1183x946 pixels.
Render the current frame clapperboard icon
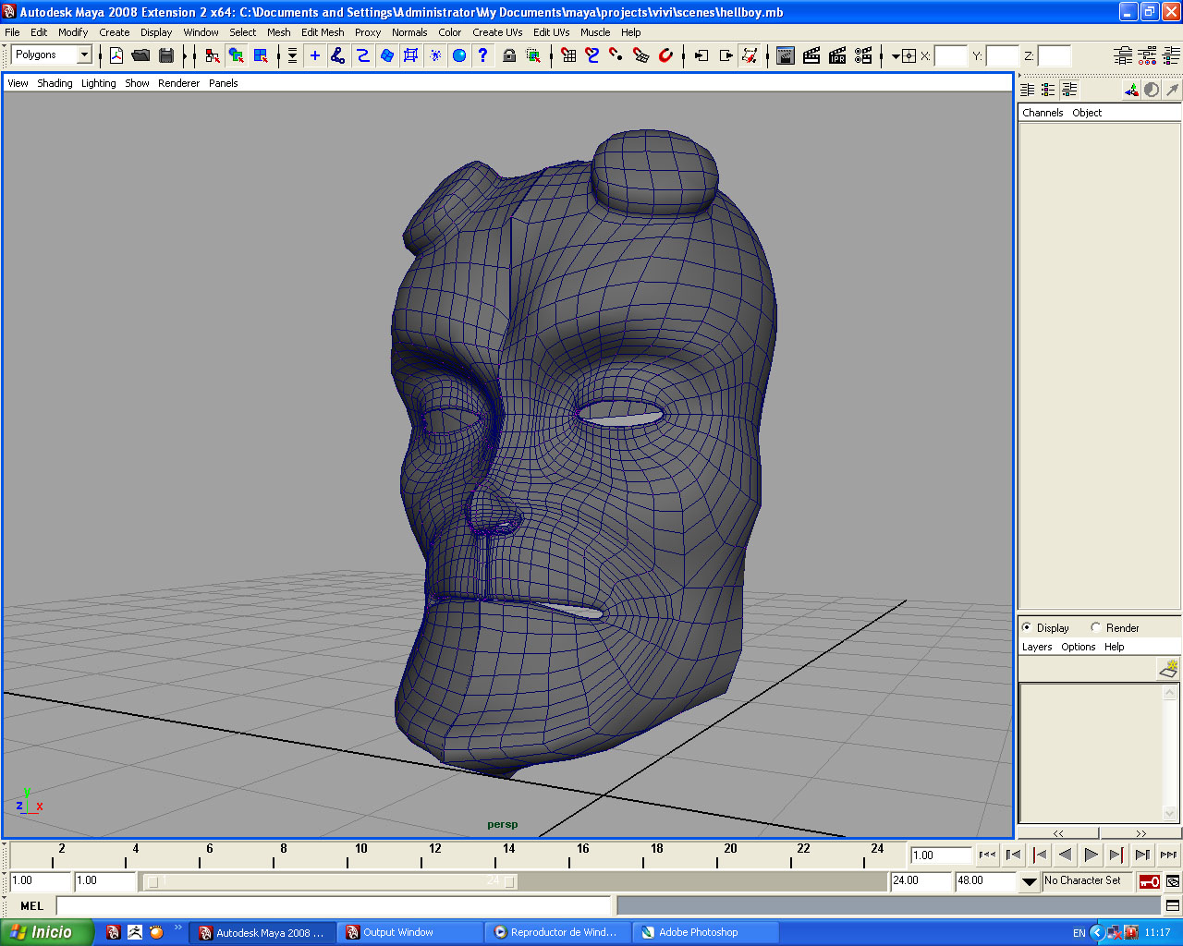[811, 55]
